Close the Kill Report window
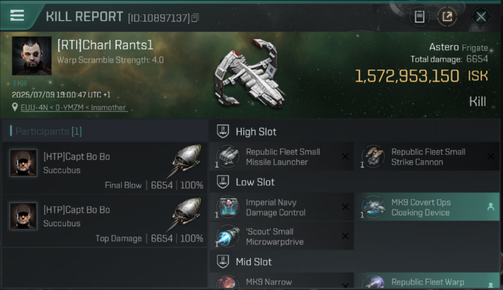 coord(481,17)
